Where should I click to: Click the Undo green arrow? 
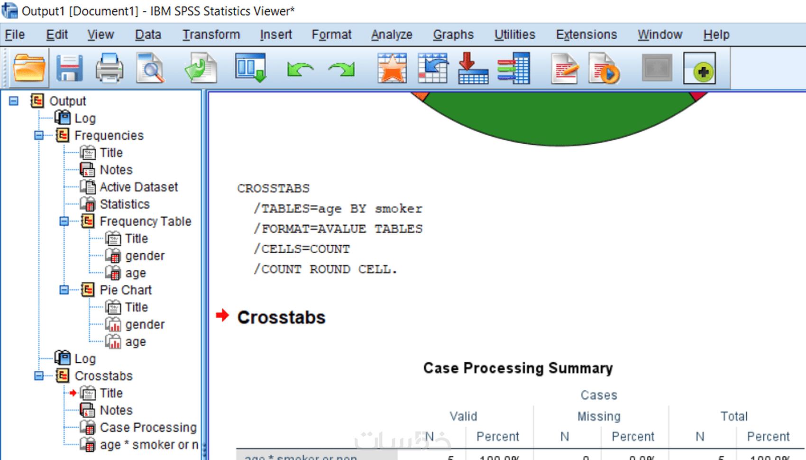click(301, 70)
